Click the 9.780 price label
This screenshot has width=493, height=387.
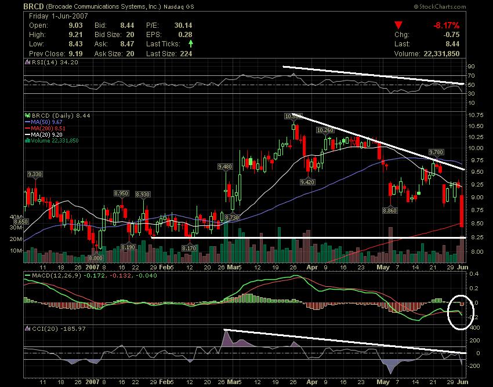click(x=436, y=152)
